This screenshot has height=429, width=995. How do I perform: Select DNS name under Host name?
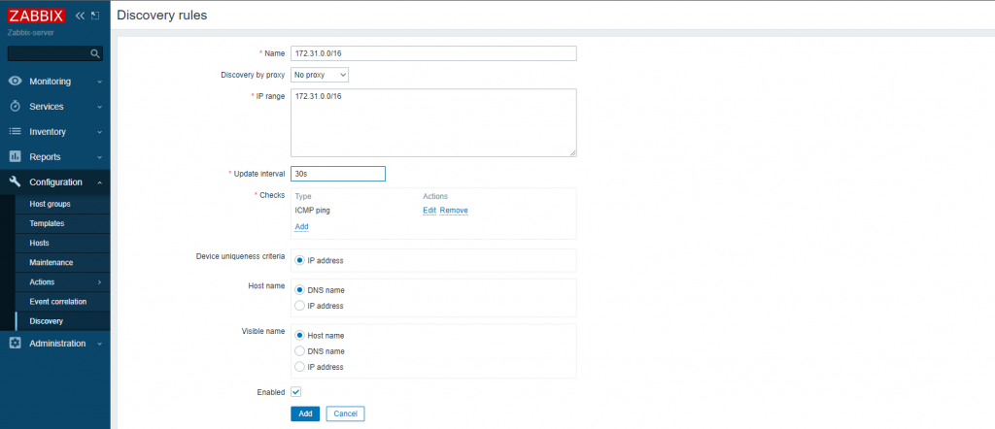[299, 290]
